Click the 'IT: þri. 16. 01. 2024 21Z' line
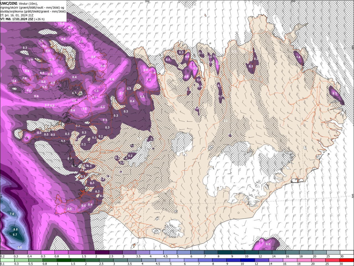Screen dimensions: 354x266 17,15
